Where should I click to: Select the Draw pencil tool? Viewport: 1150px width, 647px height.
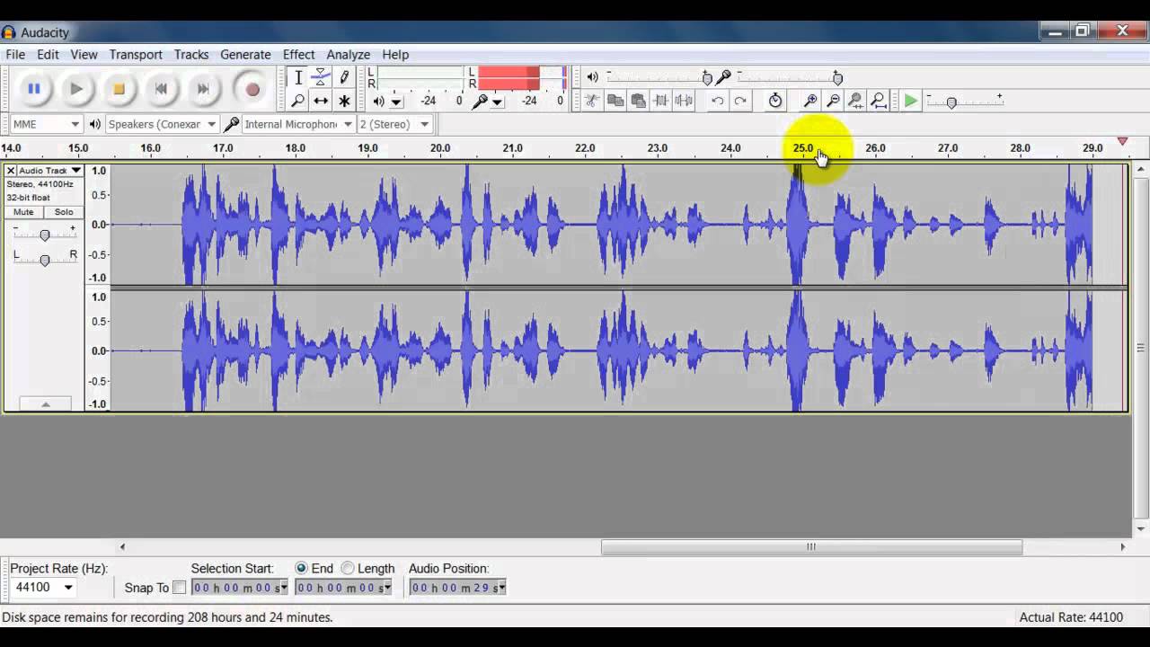tap(344, 78)
